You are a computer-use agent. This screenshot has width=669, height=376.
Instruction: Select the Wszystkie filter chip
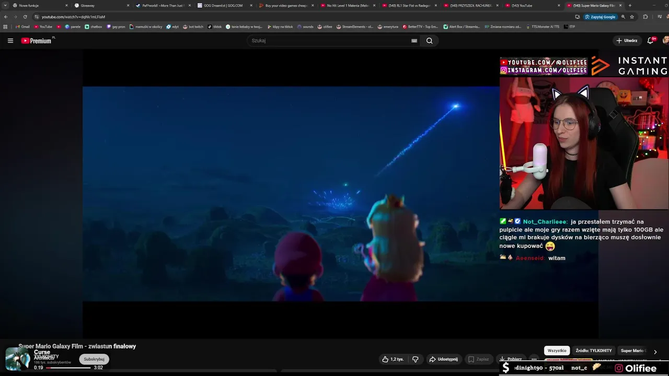pyautogui.click(x=557, y=351)
